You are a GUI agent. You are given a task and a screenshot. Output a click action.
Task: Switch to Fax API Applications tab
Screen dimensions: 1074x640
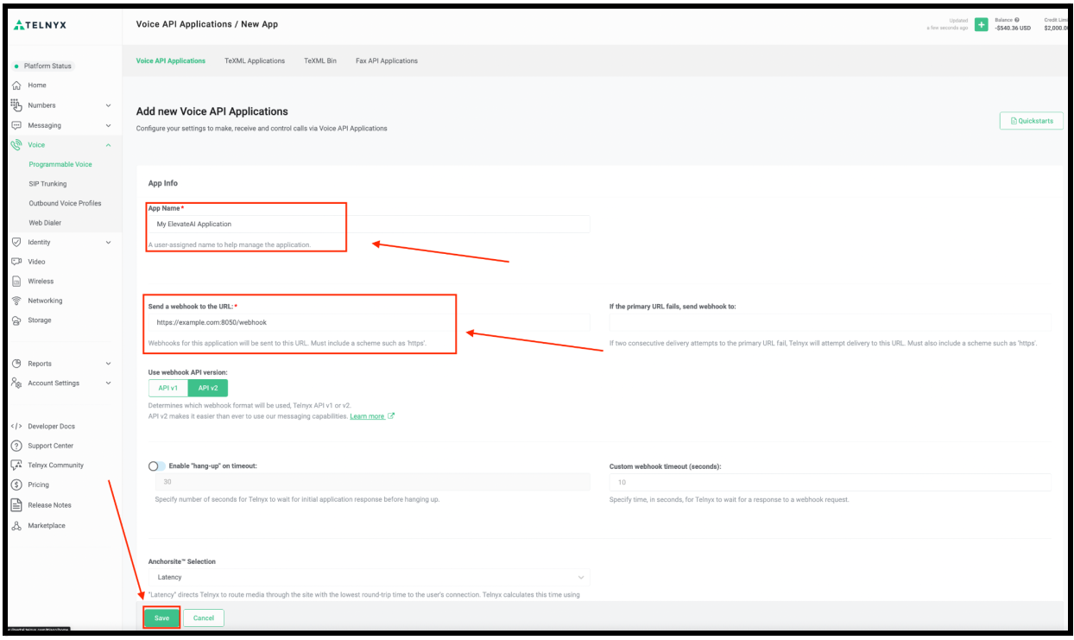(387, 61)
